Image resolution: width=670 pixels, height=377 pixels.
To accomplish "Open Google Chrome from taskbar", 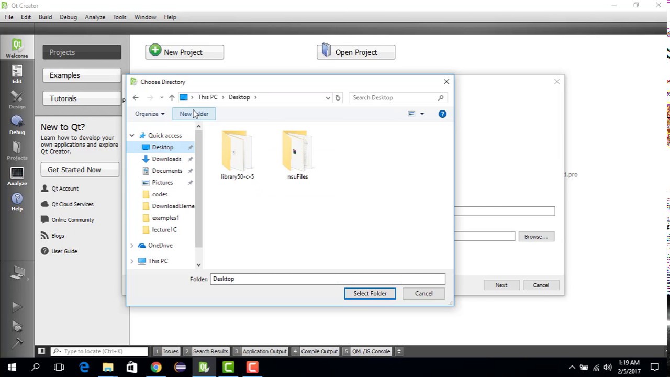I will [156, 368].
